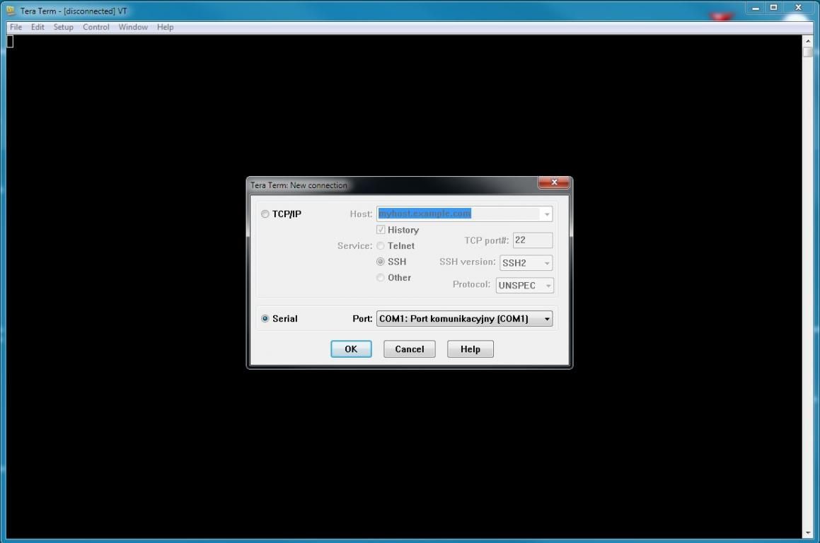Expand the Host dropdown arrow
This screenshot has width=820, height=543.
546,214
